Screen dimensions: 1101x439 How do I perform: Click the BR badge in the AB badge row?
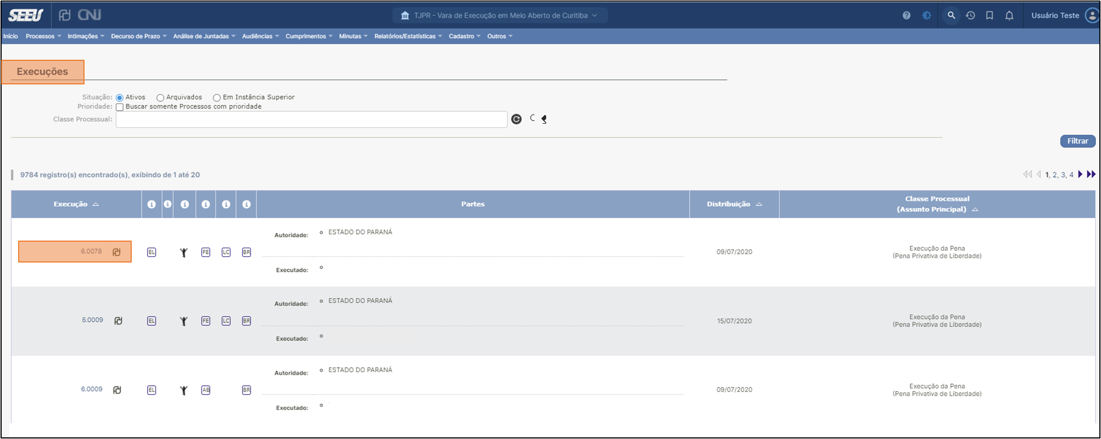[x=246, y=390]
